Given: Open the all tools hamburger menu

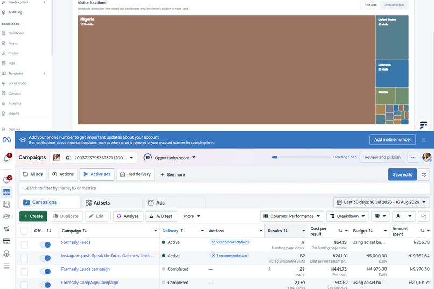Looking at the screenshot, I should [6, 266].
